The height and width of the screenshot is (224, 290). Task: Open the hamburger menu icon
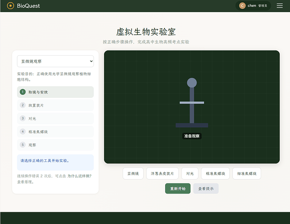280,6
